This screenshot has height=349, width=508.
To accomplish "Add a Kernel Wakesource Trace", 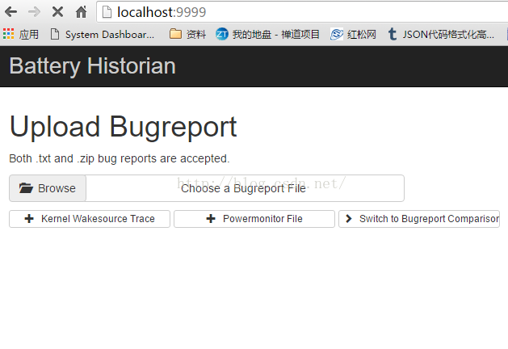I will [x=90, y=219].
